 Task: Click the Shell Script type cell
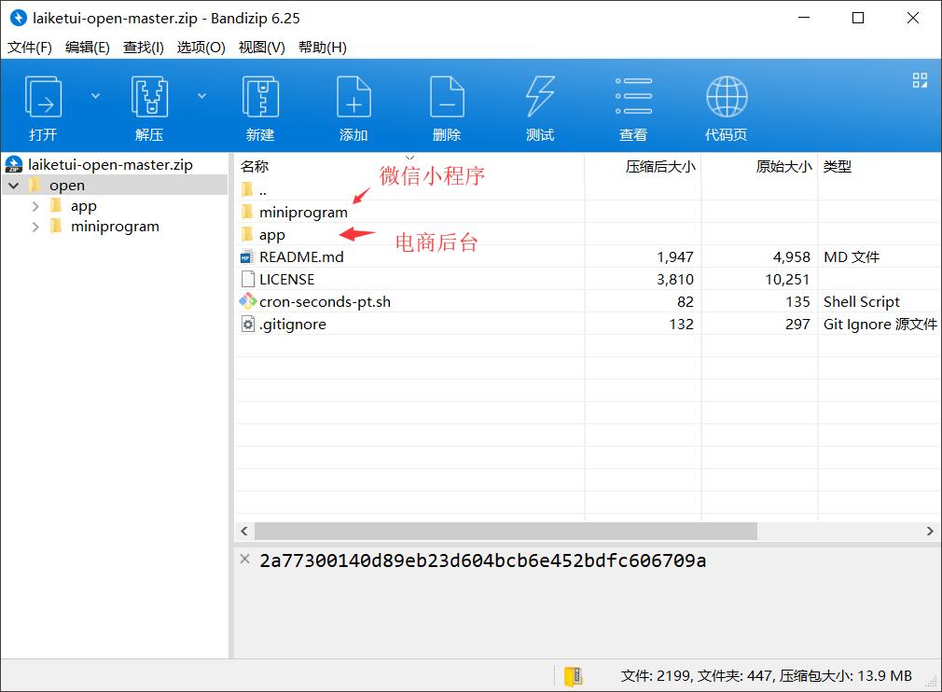click(x=862, y=301)
